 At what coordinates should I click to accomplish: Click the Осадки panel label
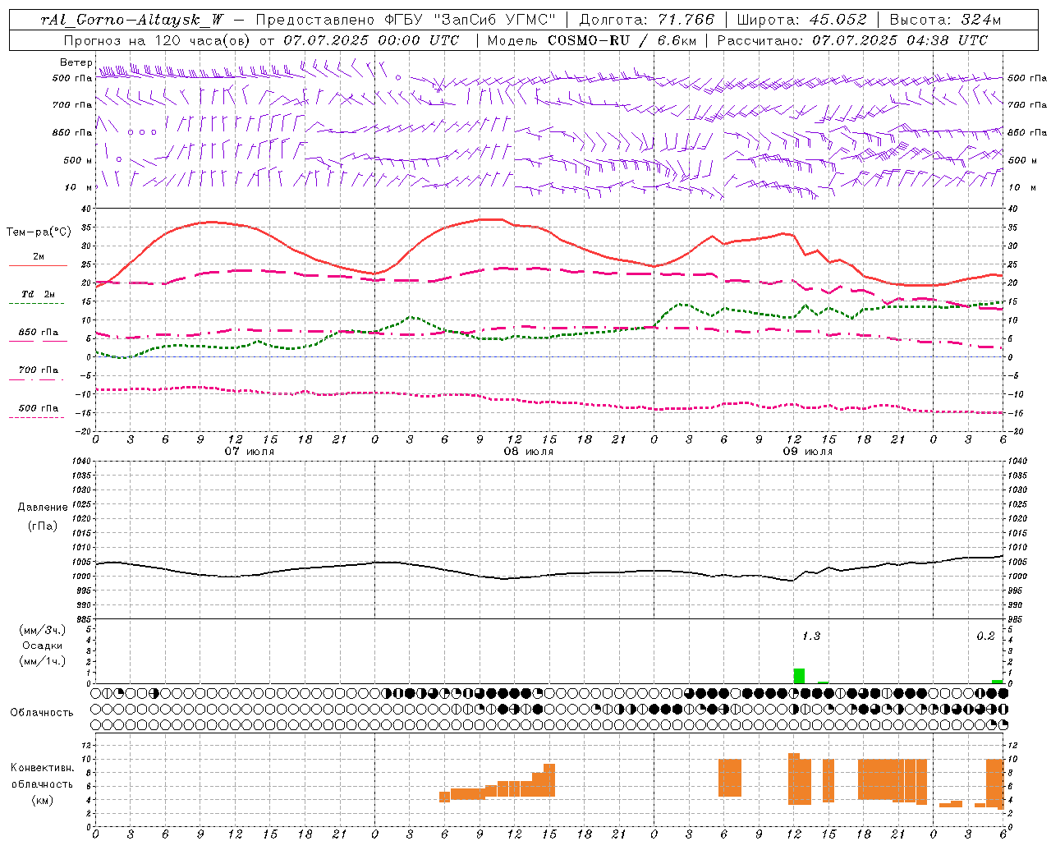click(x=43, y=646)
